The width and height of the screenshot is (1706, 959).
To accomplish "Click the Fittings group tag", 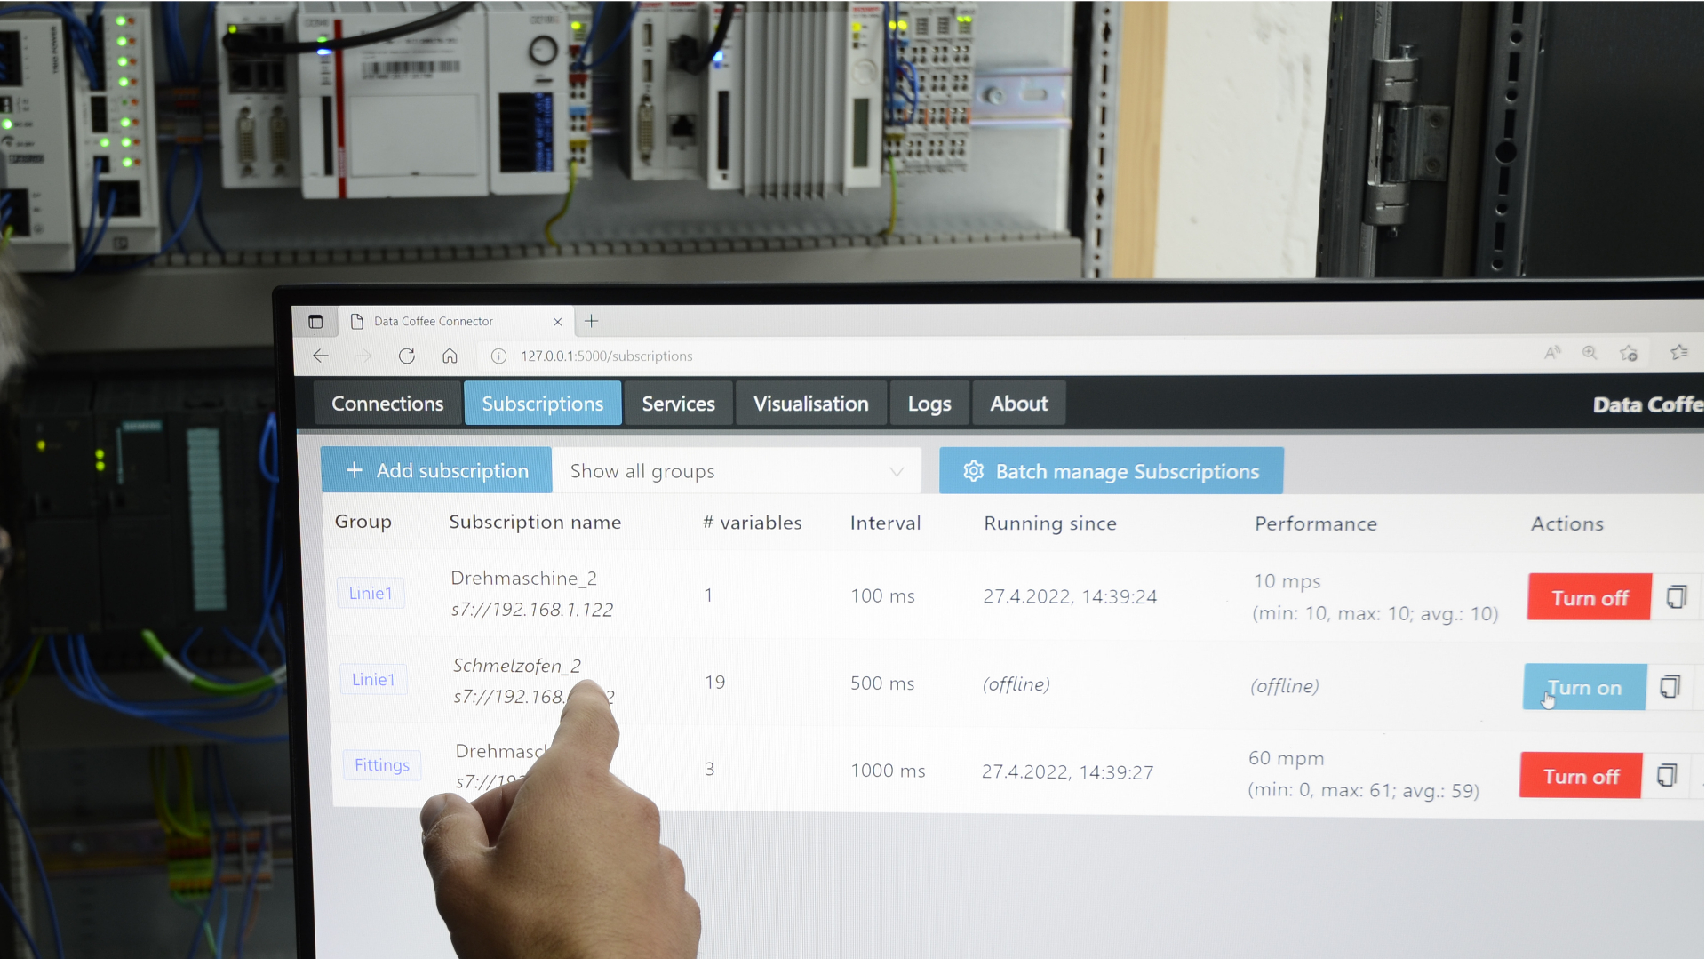I will pos(382,765).
